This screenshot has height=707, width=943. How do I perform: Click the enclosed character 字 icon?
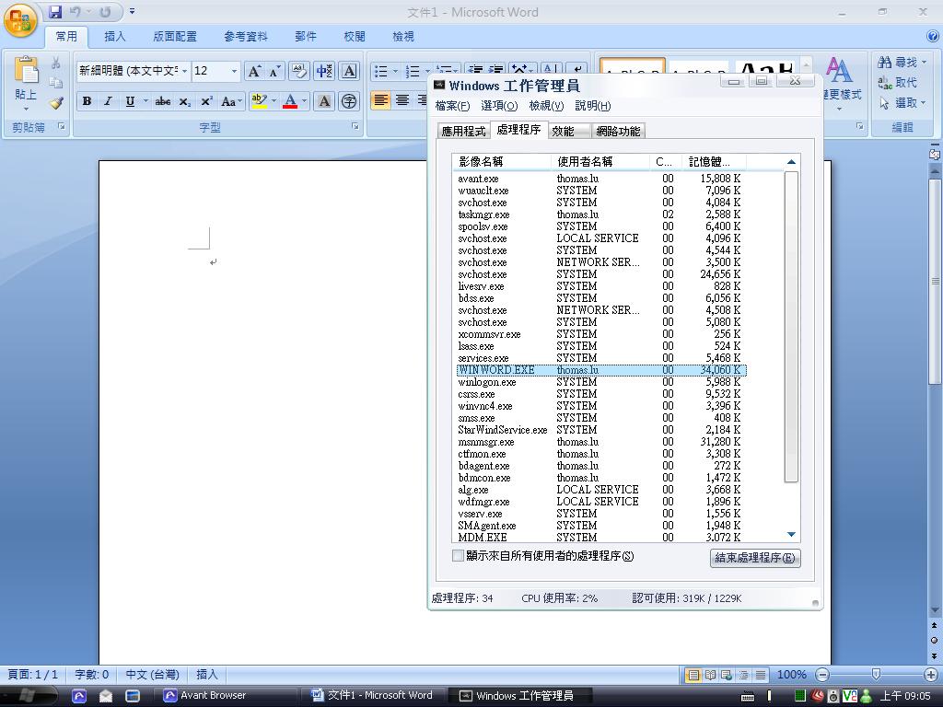[349, 101]
